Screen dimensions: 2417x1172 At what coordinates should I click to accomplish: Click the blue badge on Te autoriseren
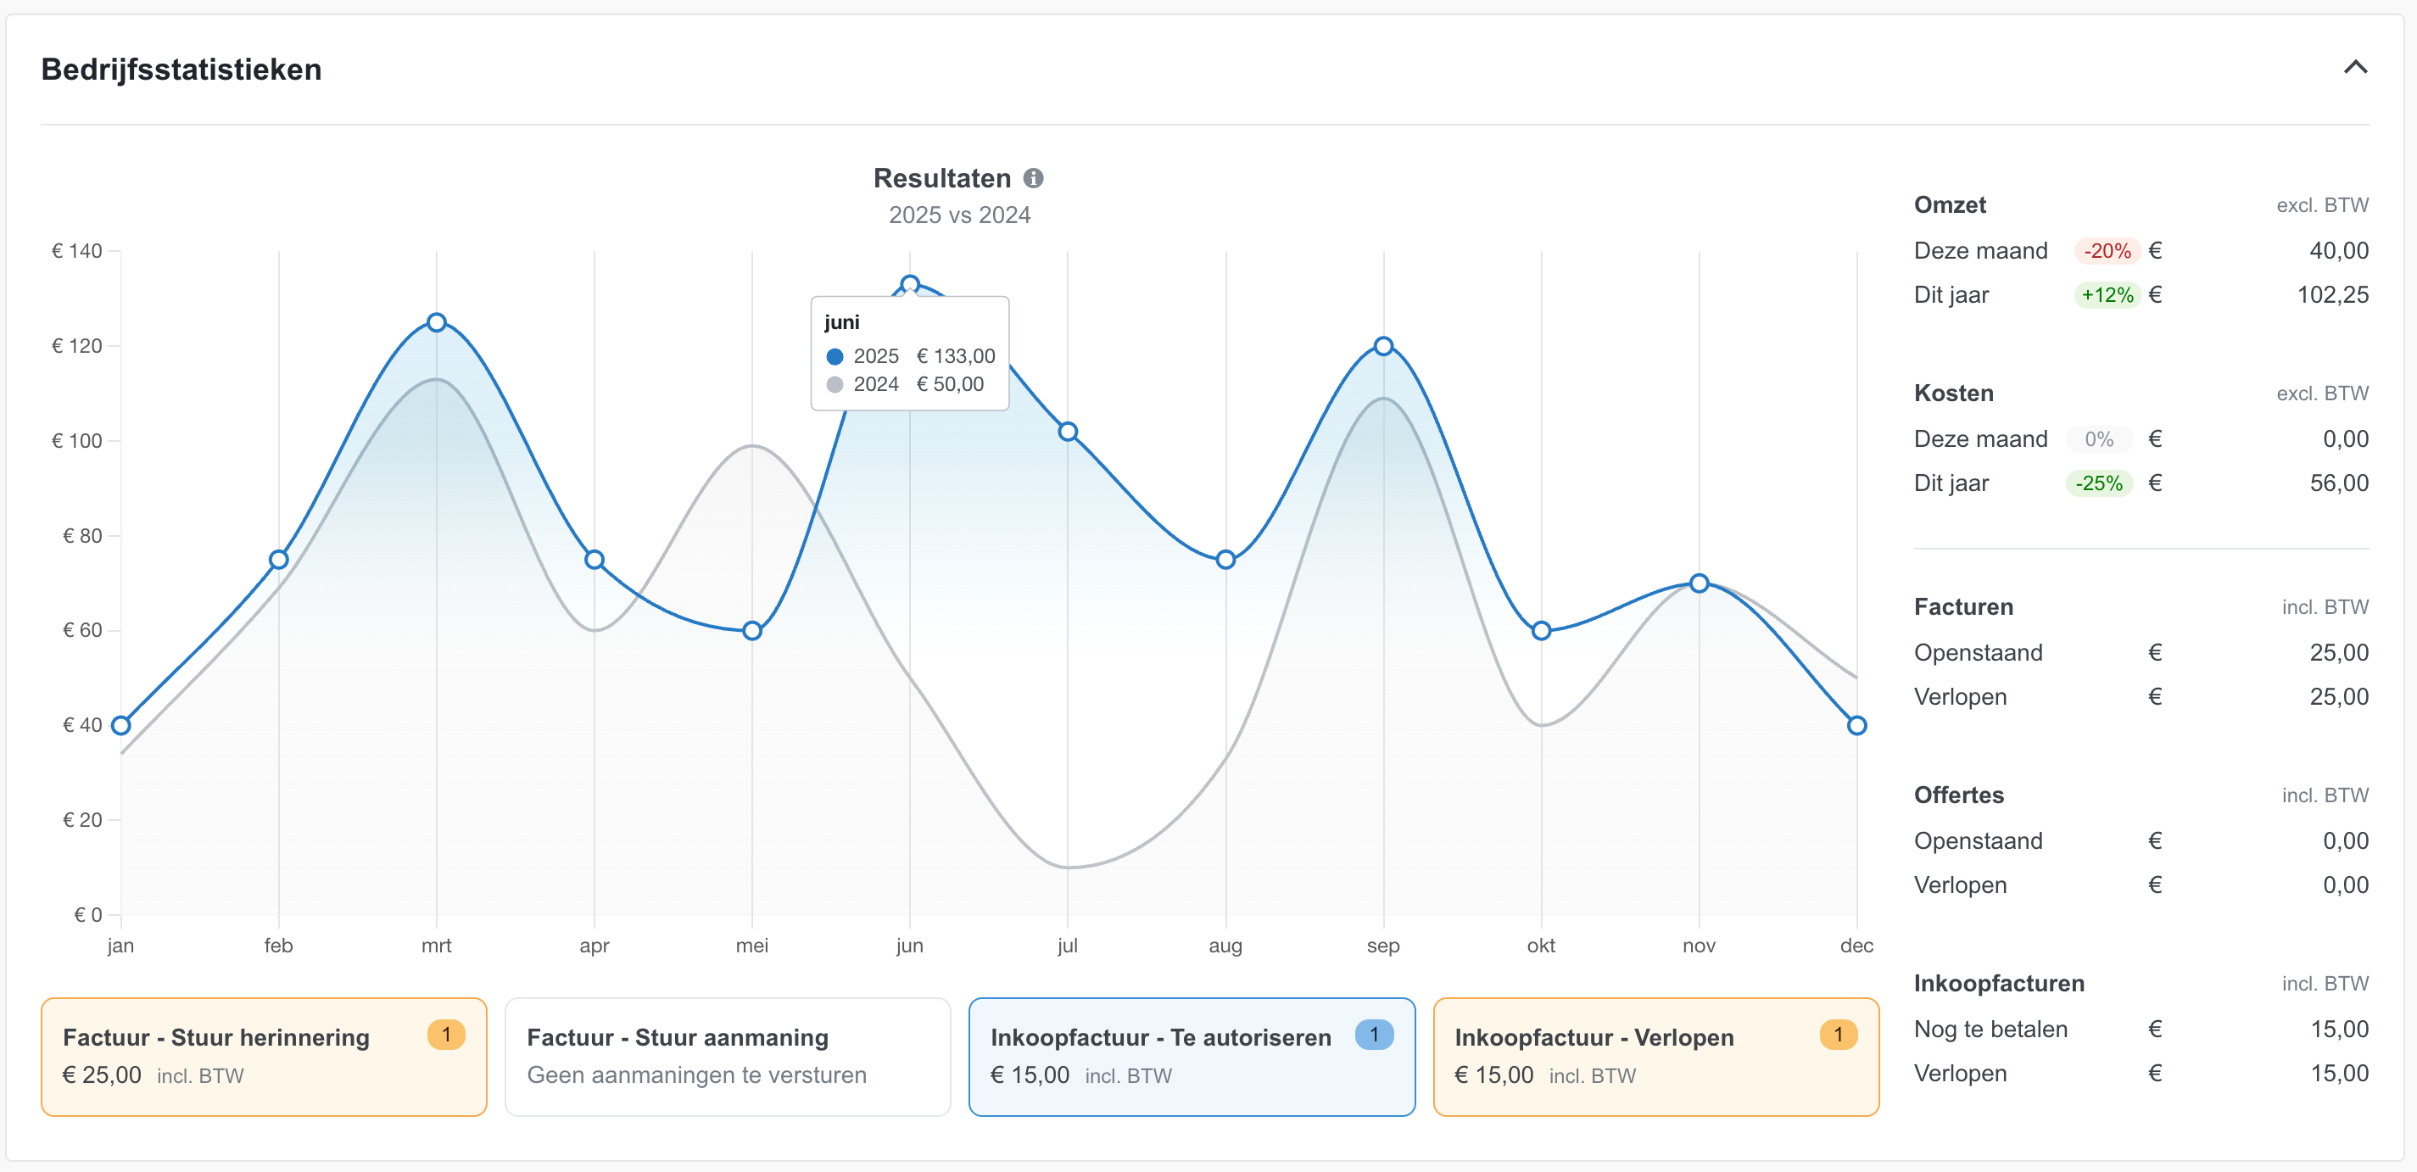(x=1374, y=1034)
